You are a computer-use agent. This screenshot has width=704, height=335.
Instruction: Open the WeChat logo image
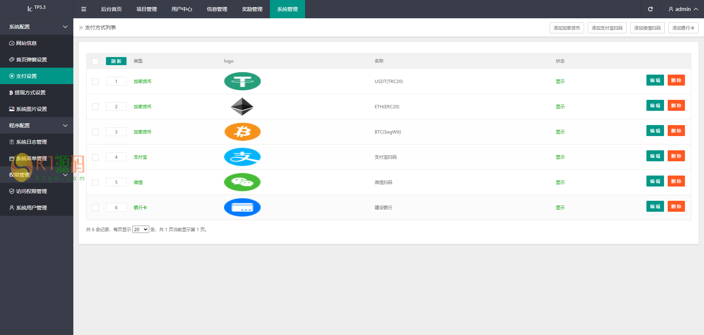pyautogui.click(x=242, y=182)
